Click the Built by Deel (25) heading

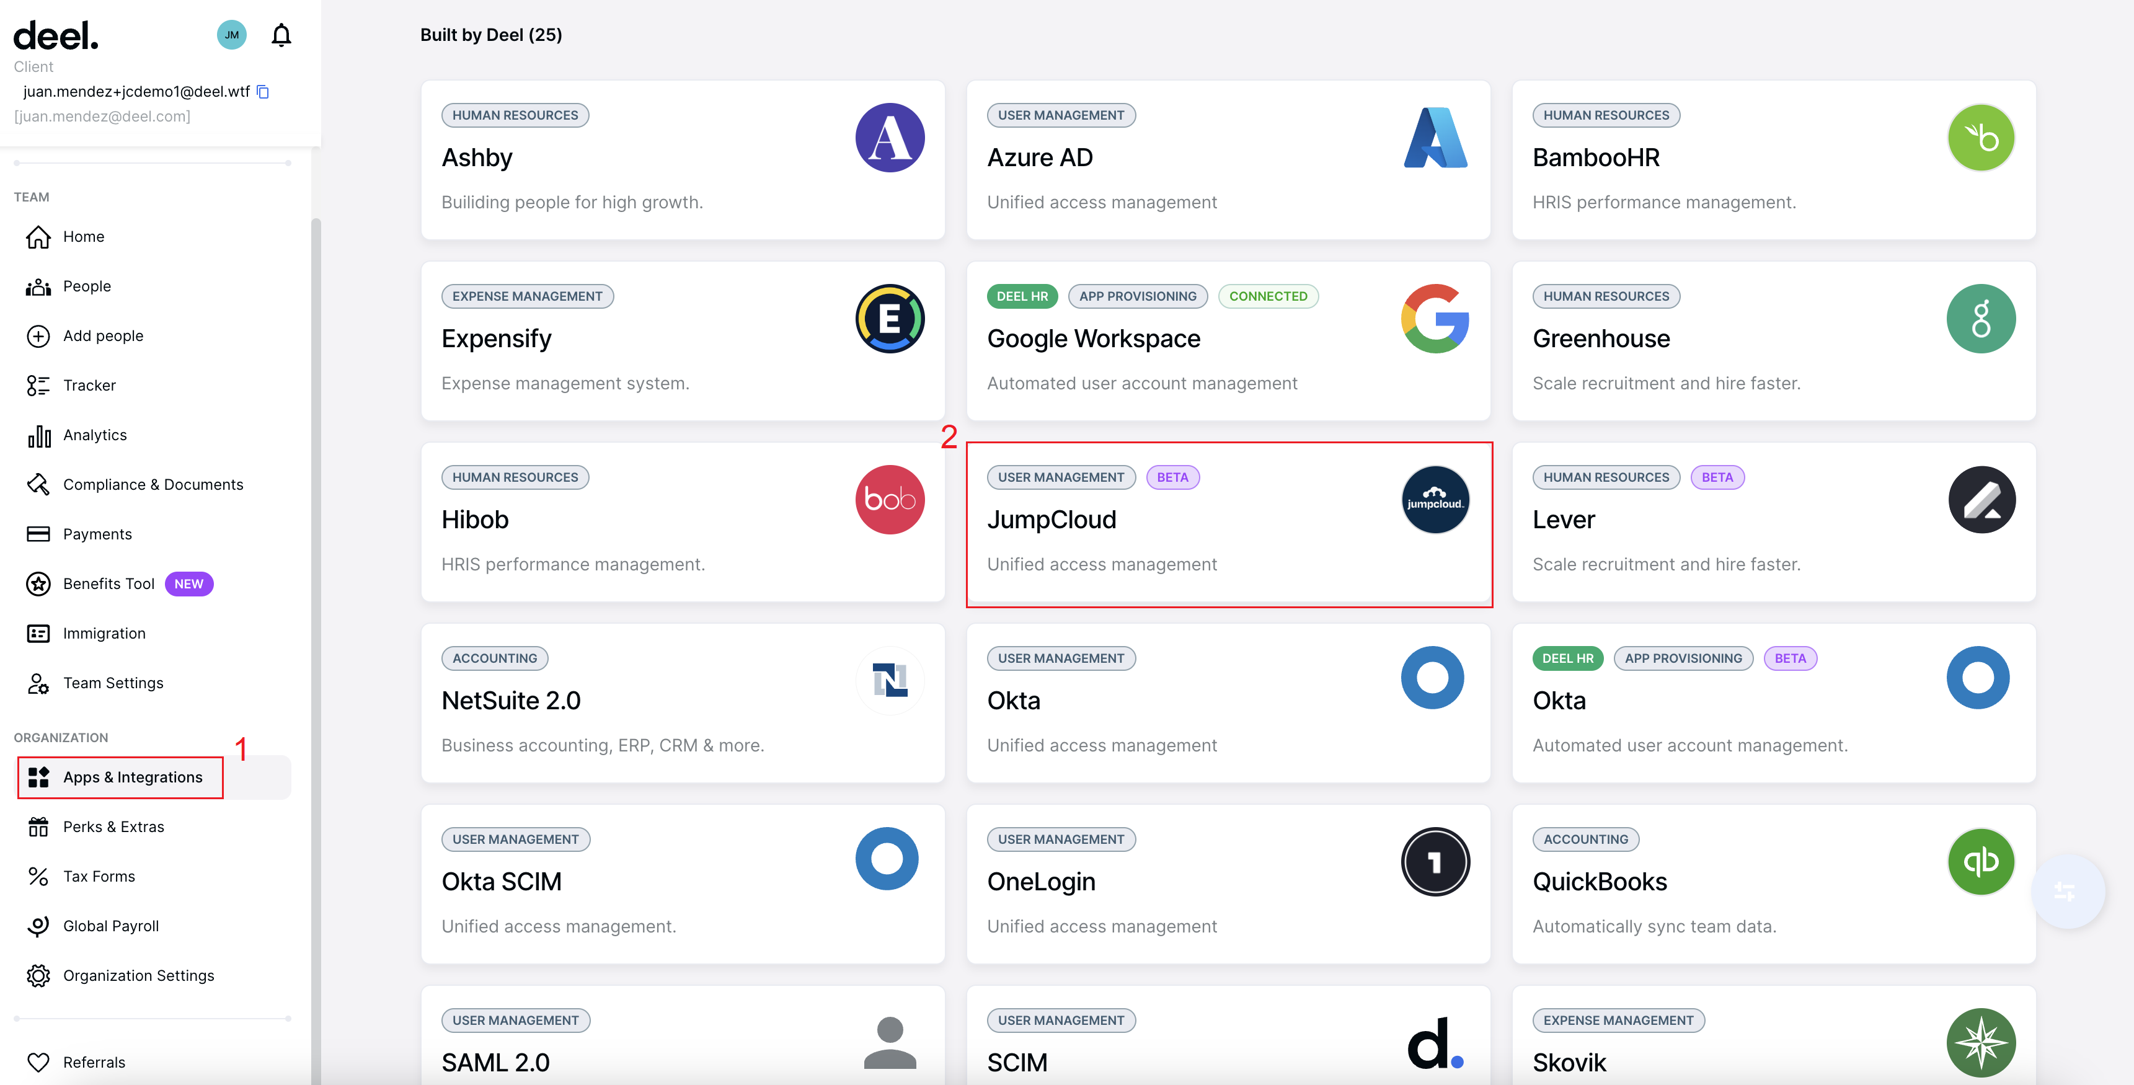490,35
